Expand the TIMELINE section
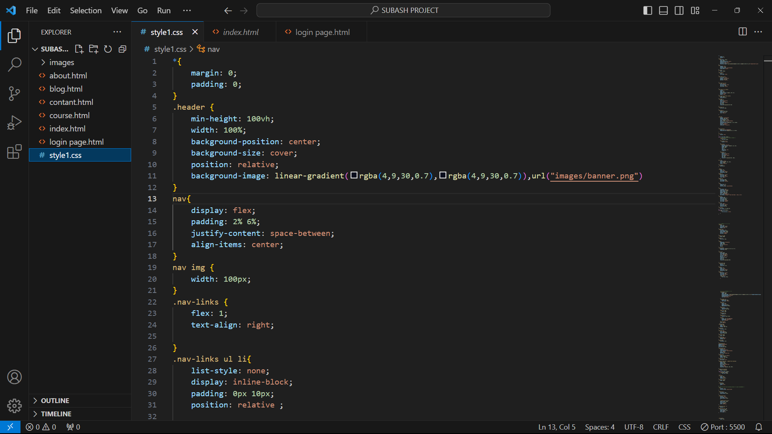The image size is (772, 434). pyautogui.click(x=56, y=414)
